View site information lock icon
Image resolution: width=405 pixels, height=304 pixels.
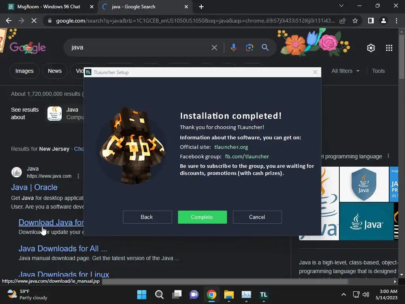pos(50,21)
